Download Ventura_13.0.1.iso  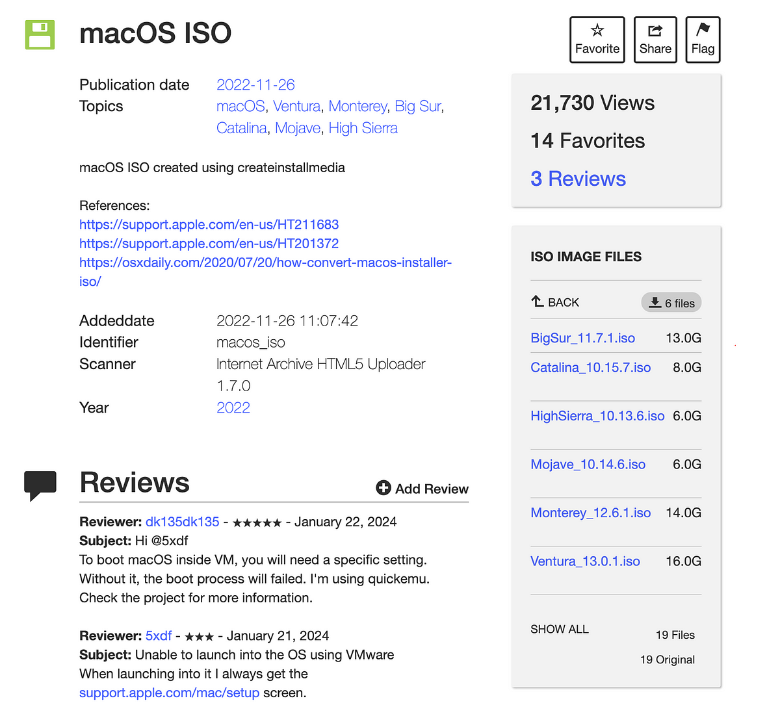pyautogui.click(x=585, y=561)
